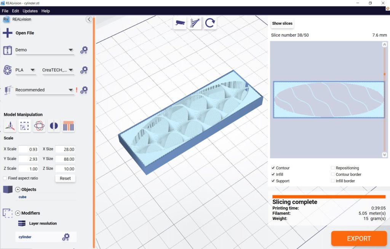
Task: Open the Updates menu
Action: [30, 11]
